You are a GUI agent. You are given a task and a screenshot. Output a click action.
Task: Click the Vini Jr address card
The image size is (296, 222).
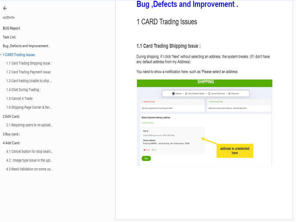point(173,140)
